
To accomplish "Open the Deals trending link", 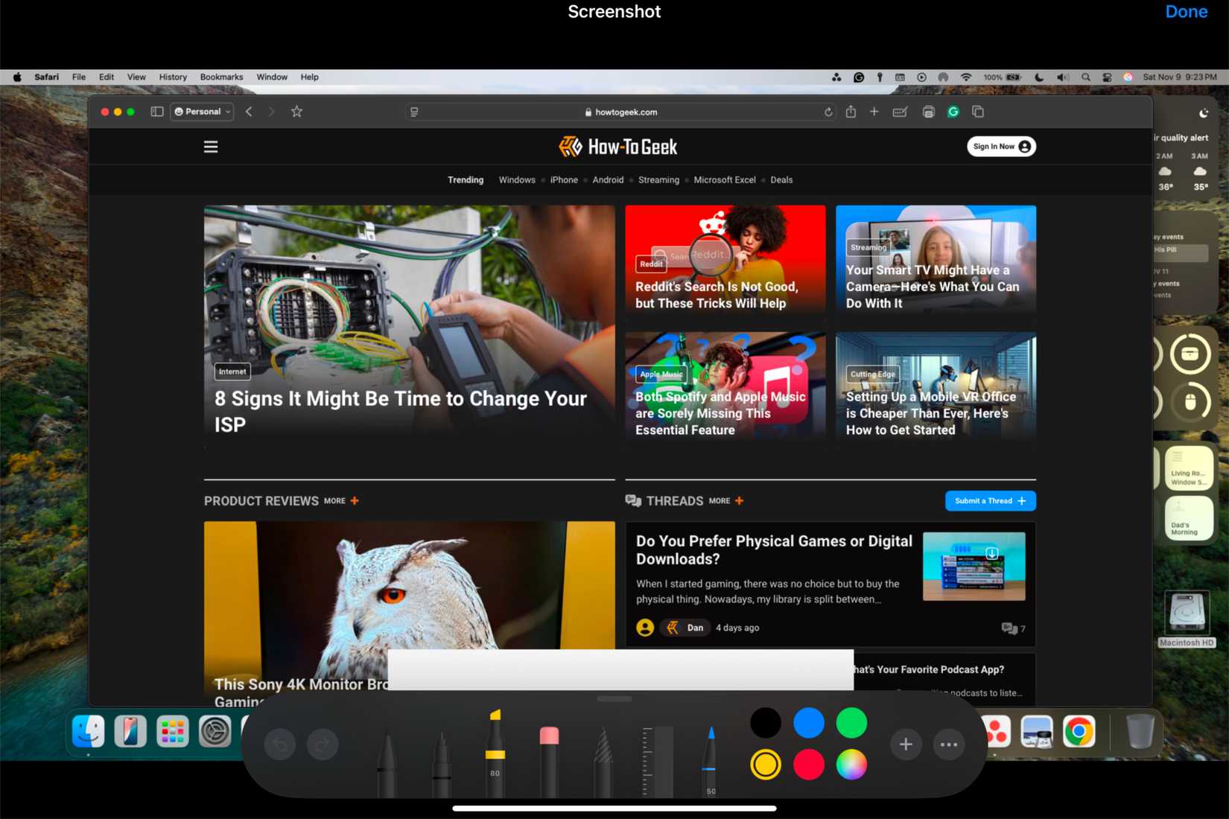I will pos(781,180).
